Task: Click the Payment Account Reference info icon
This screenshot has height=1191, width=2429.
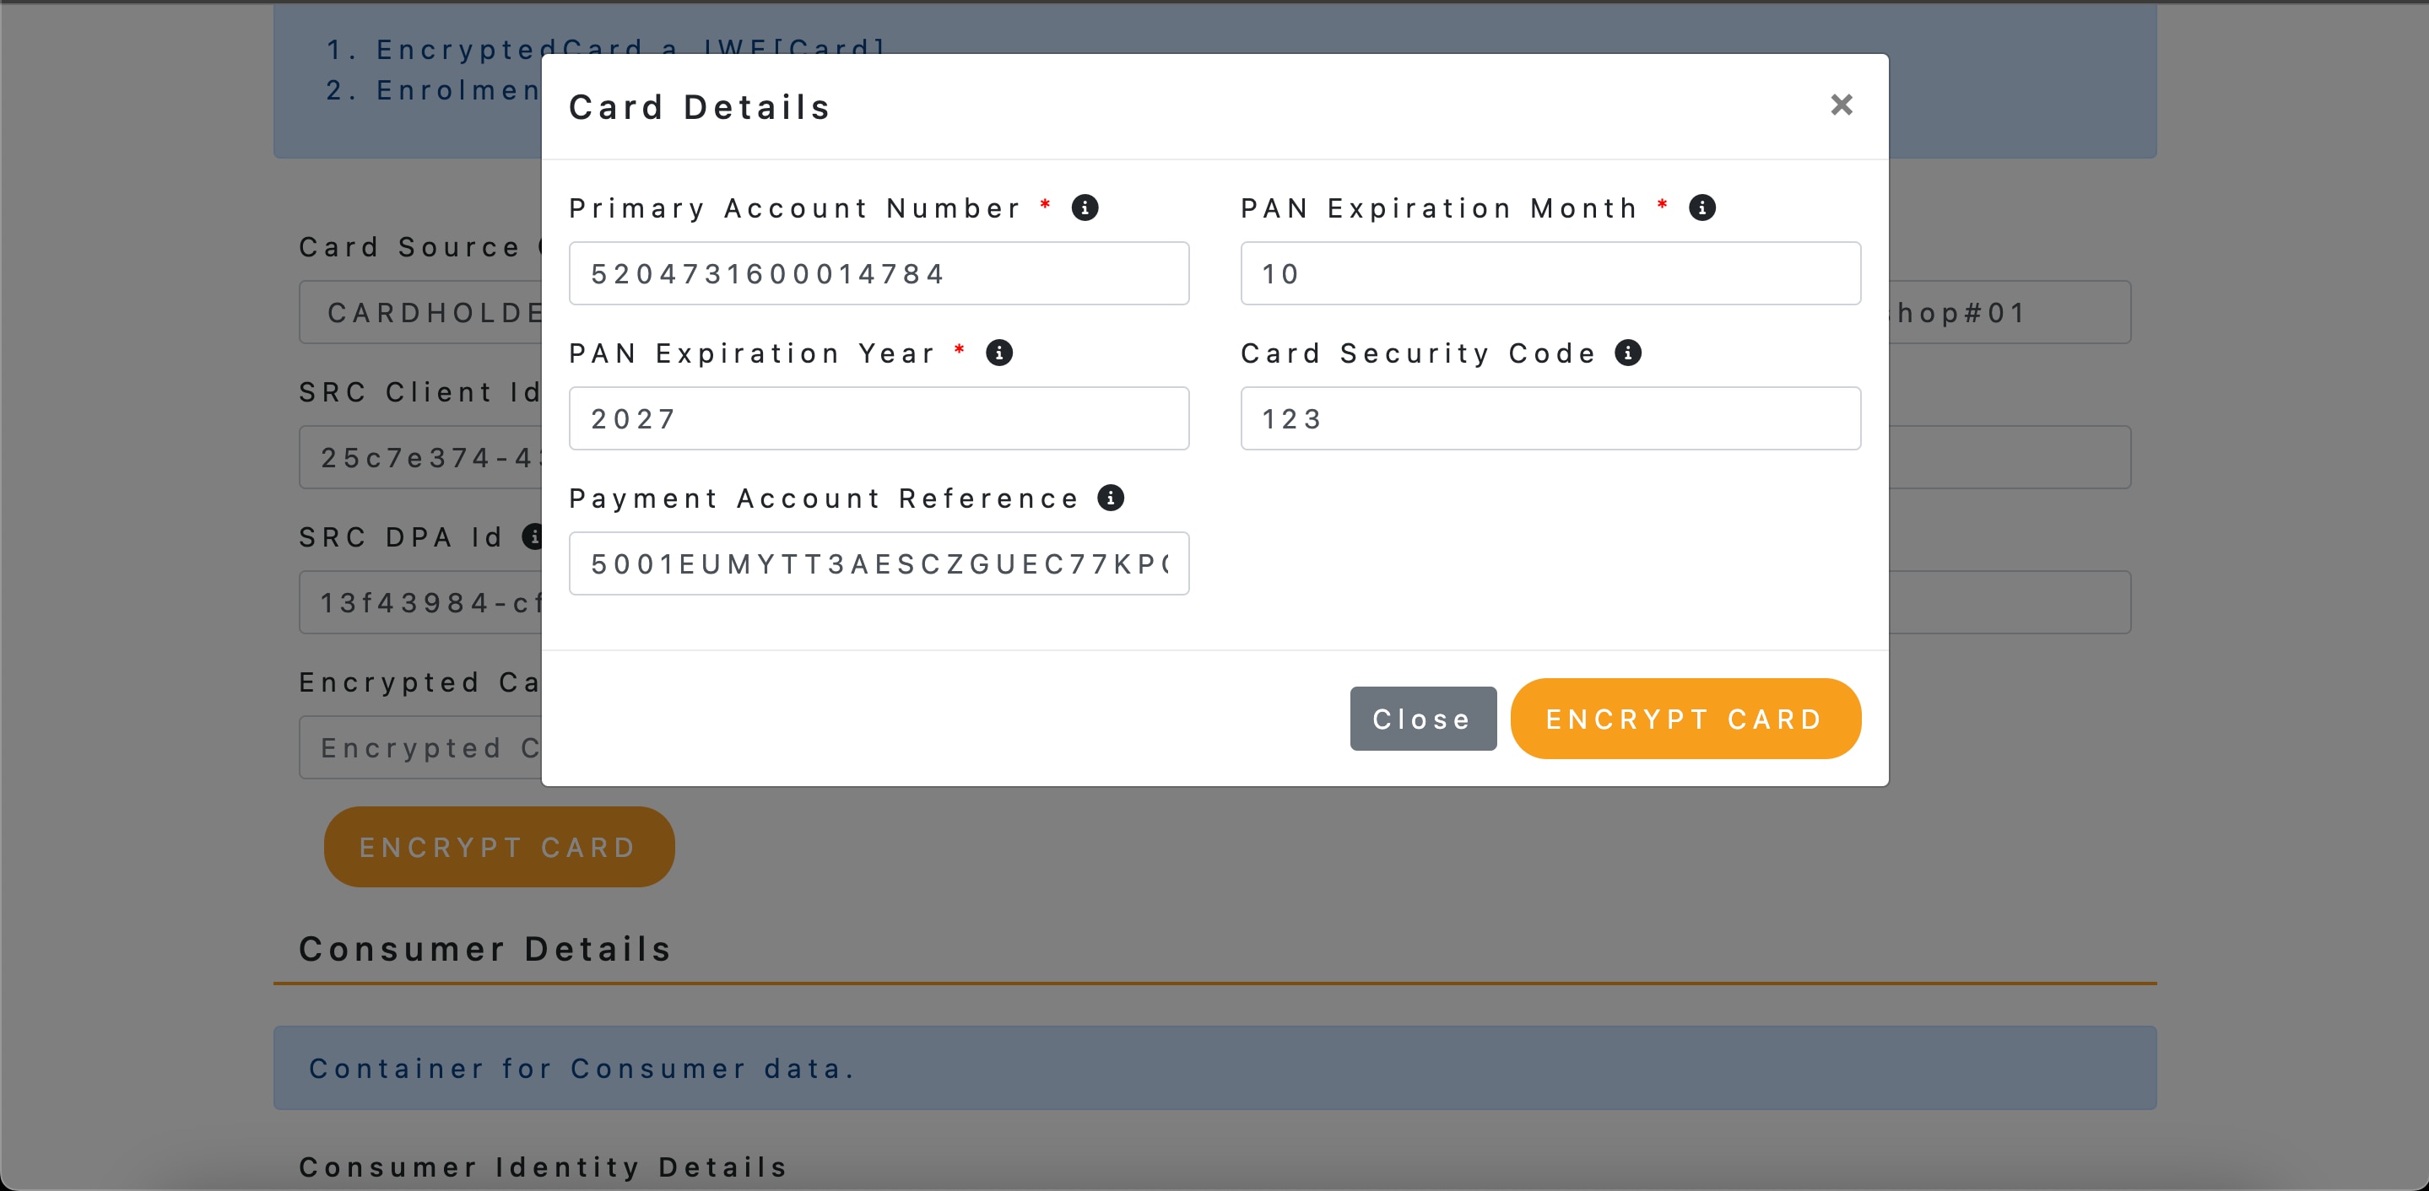Action: point(1111,498)
